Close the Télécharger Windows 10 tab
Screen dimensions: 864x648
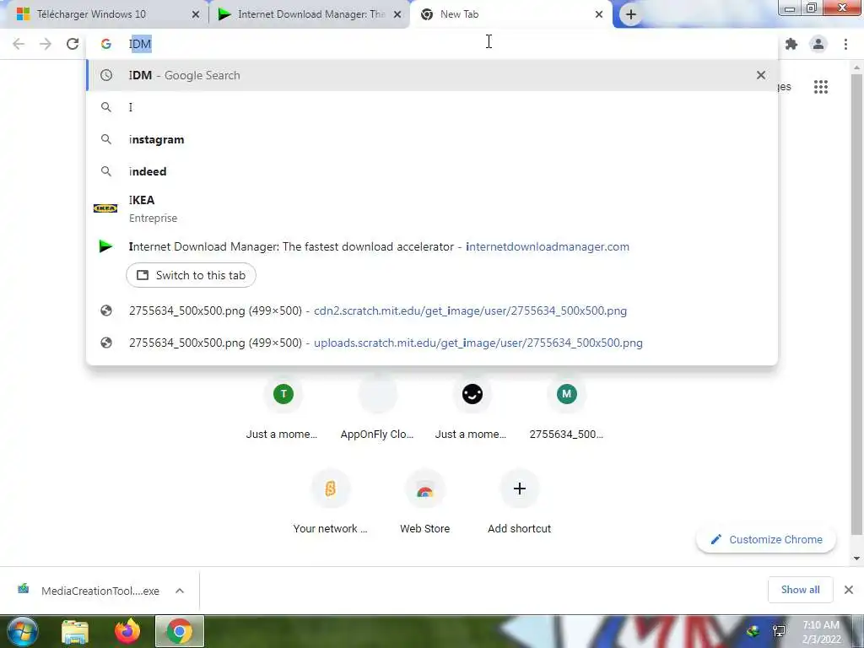coord(196,15)
